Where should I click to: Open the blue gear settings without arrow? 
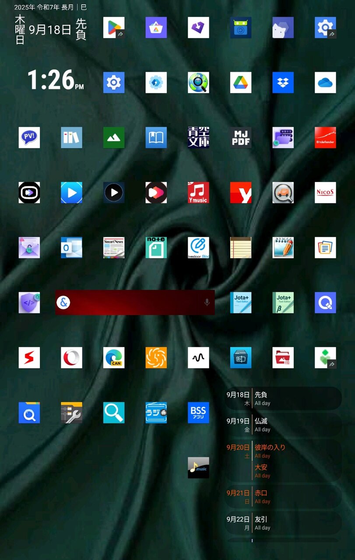(x=114, y=83)
